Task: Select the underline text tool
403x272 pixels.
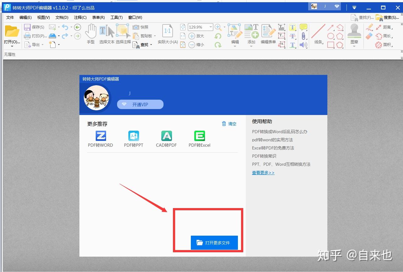Action: pyautogui.click(x=293, y=45)
